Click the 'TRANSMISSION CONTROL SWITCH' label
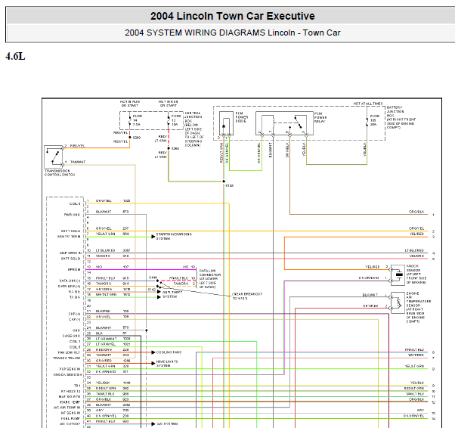The image size is (455, 428). point(60,172)
